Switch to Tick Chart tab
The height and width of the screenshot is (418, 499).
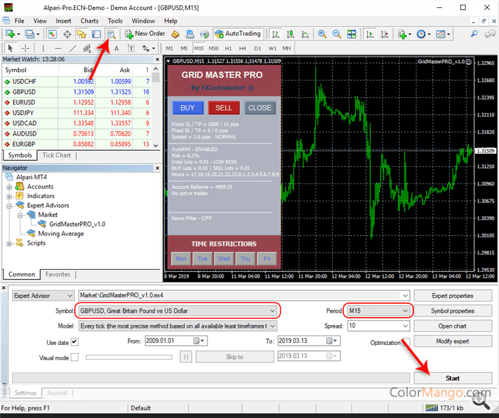point(57,155)
